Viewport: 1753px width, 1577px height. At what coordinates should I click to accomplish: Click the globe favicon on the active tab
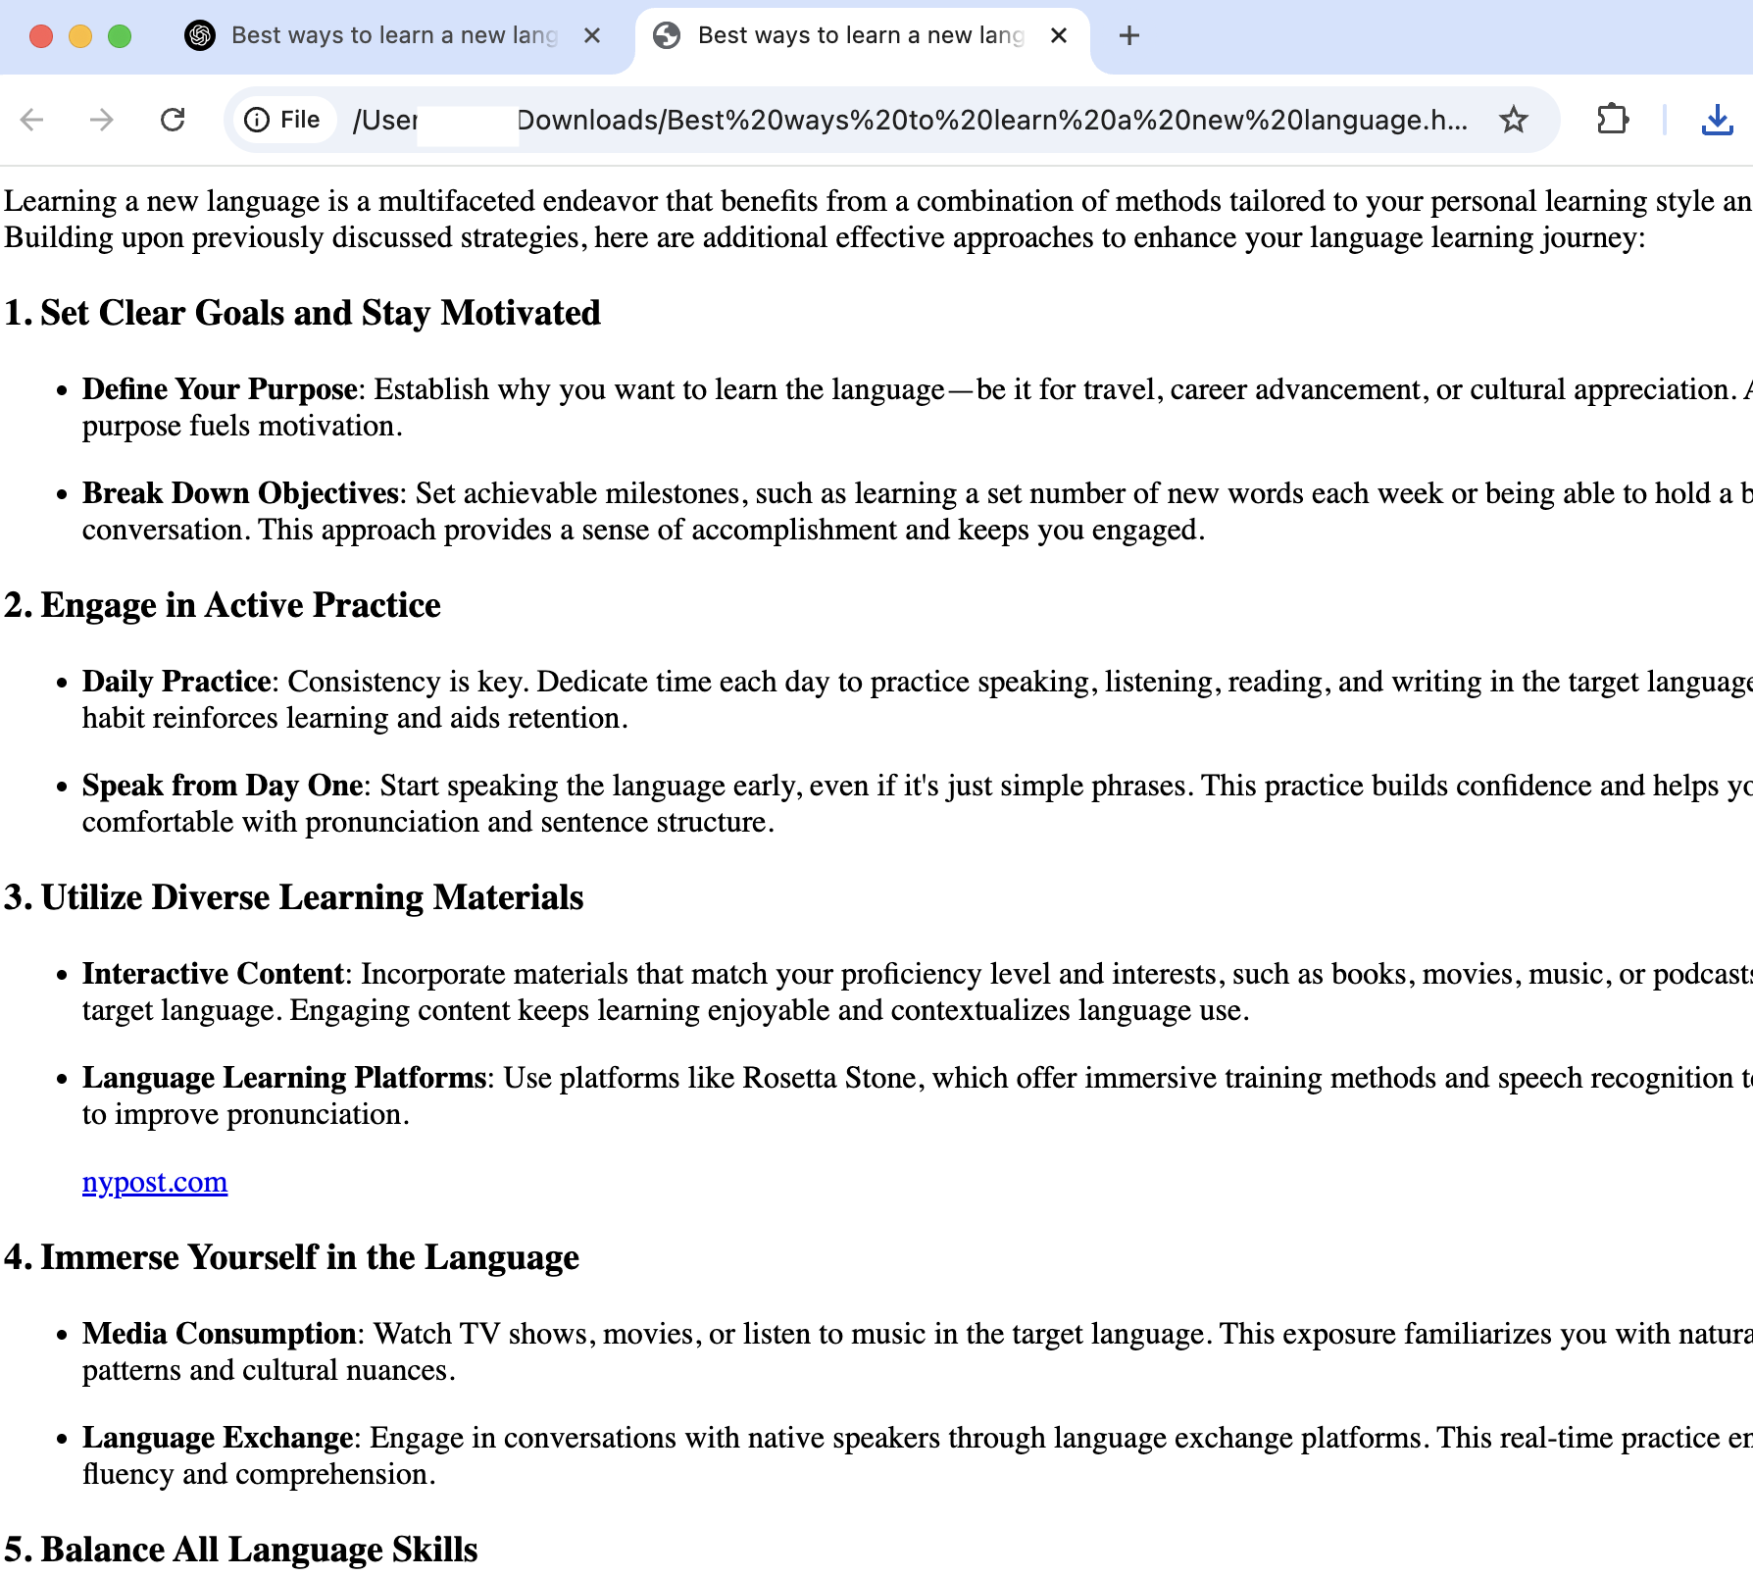pos(667,35)
